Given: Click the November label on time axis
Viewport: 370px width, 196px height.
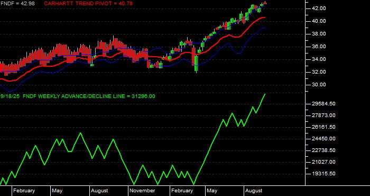Looking at the screenshot, I should [142, 191].
